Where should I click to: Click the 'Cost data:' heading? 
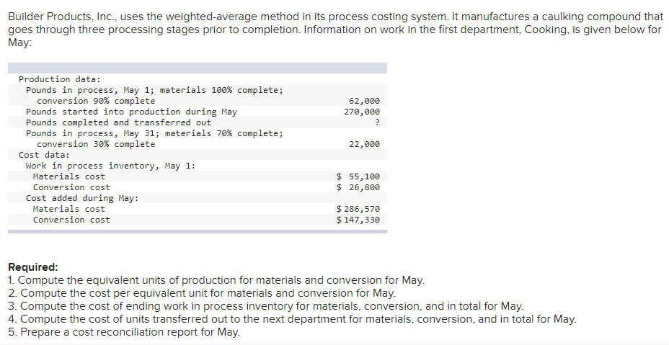(44, 155)
